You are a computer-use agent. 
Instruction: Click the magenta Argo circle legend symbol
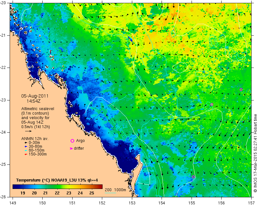pyautogui.click(x=72, y=141)
